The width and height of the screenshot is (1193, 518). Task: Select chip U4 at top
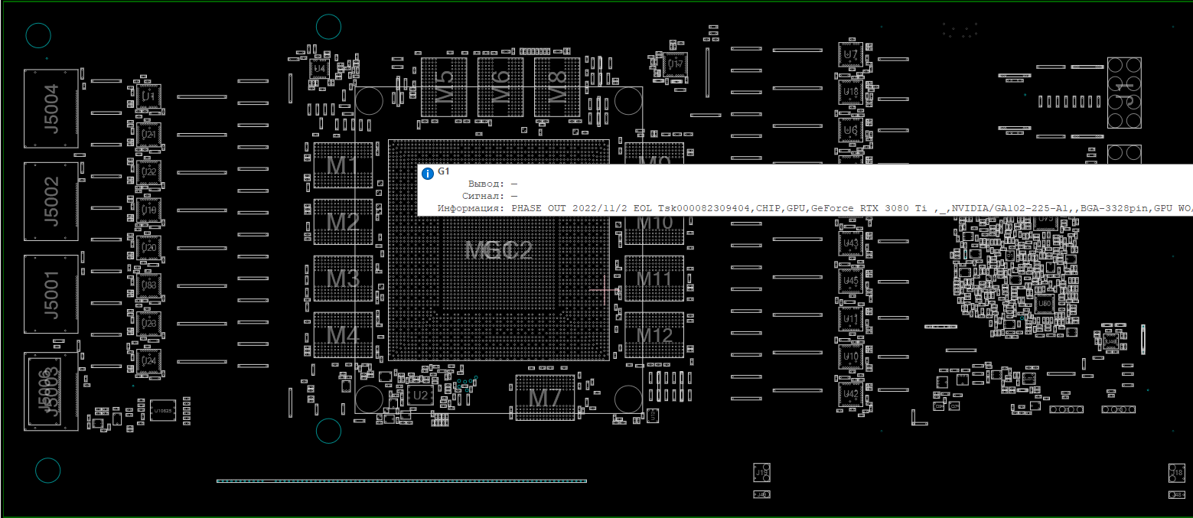(319, 69)
